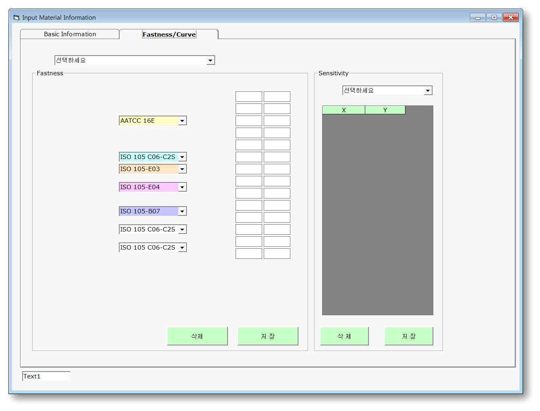Switch to the Basic Information tab

(70, 34)
